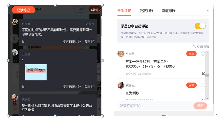Image resolution: width=221 pixels, height=122 pixels.
Task: Click 卢征雄's avatar
Action: point(15,22)
